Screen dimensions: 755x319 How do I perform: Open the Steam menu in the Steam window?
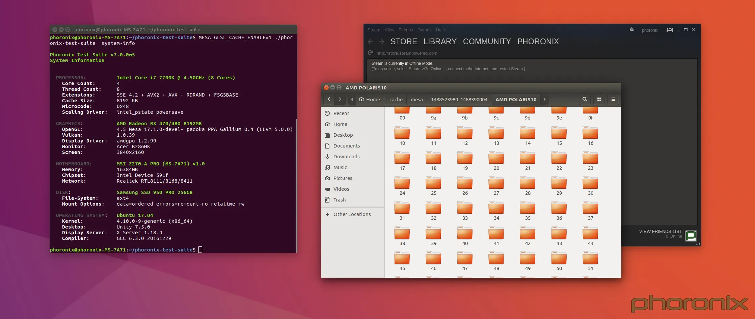point(374,30)
